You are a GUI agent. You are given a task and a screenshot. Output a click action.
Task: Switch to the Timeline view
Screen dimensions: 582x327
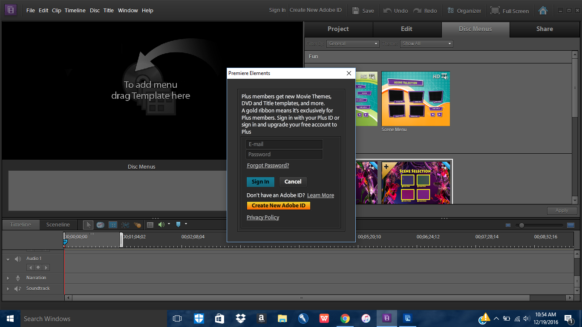pyautogui.click(x=20, y=224)
